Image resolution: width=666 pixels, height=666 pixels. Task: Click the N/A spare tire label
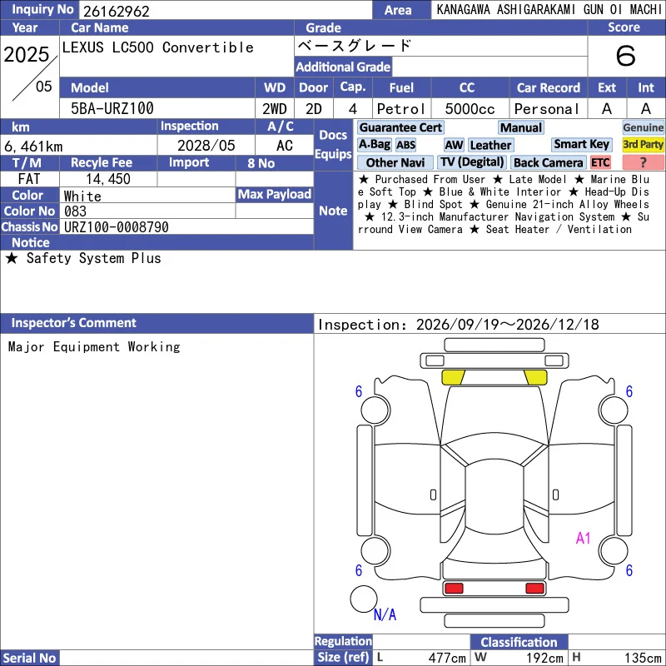pyautogui.click(x=385, y=614)
